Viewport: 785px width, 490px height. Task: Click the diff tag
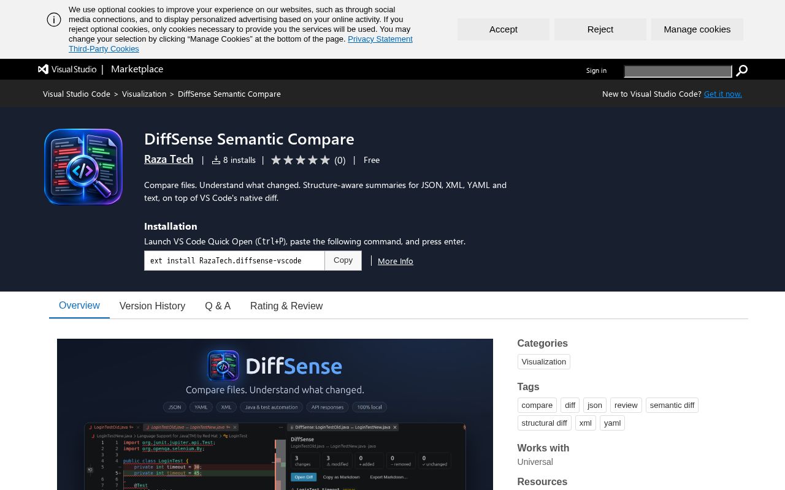(570, 405)
